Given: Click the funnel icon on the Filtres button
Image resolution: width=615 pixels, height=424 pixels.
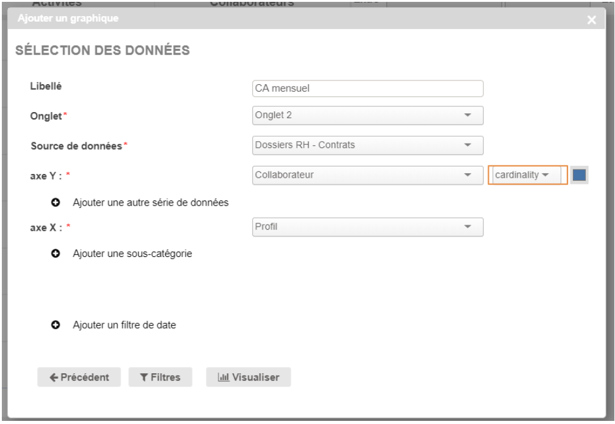Looking at the screenshot, I should [144, 378].
